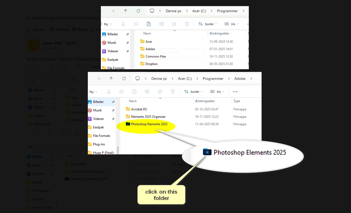Click the monitor icon in Programmer window address bar

point(152,11)
